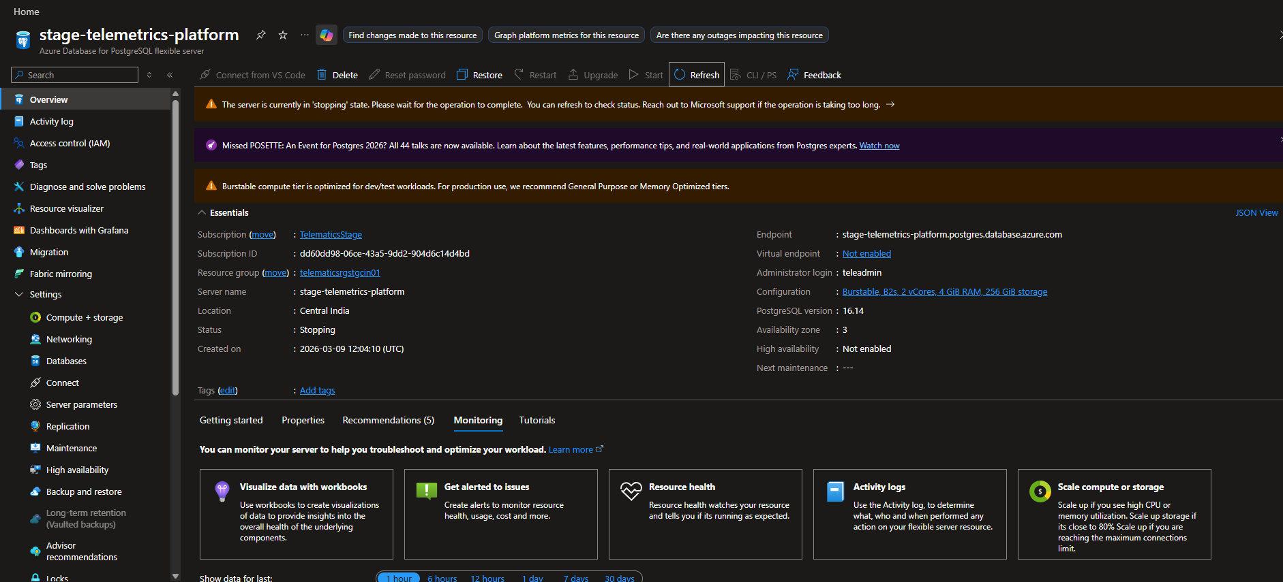Select the 1 hour time range
This screenshot has width=1283, height=582.
[x=399, y=578]
